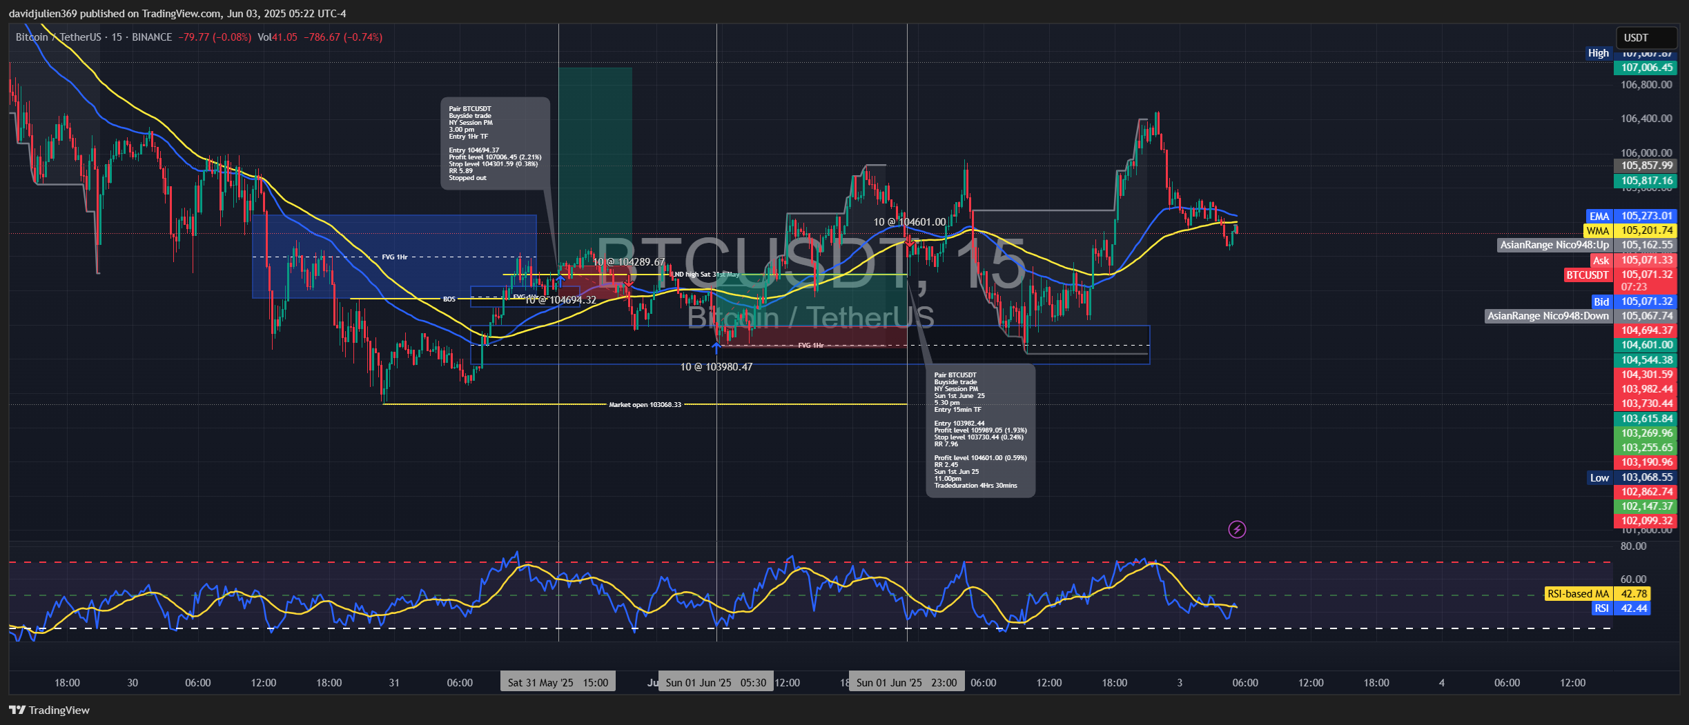Click the TradingView logo at bottom left

50,710
